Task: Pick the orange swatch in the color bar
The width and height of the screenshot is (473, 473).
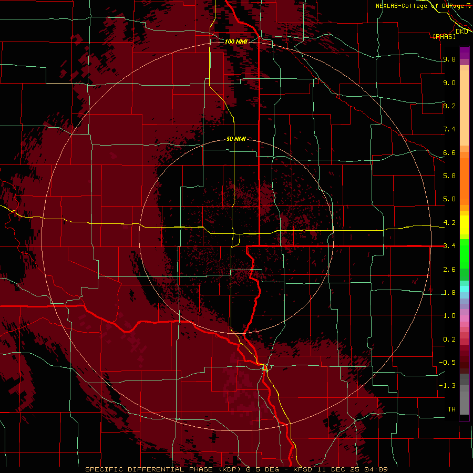Action: coord(464,181)
